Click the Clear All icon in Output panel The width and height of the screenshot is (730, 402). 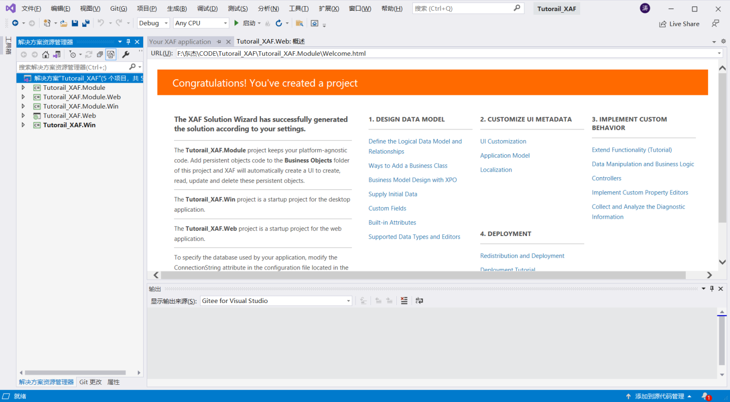(x=404, y=300)
